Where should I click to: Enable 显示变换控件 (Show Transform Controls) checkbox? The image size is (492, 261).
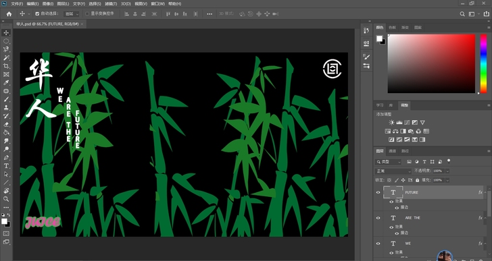tap(87, 13)
